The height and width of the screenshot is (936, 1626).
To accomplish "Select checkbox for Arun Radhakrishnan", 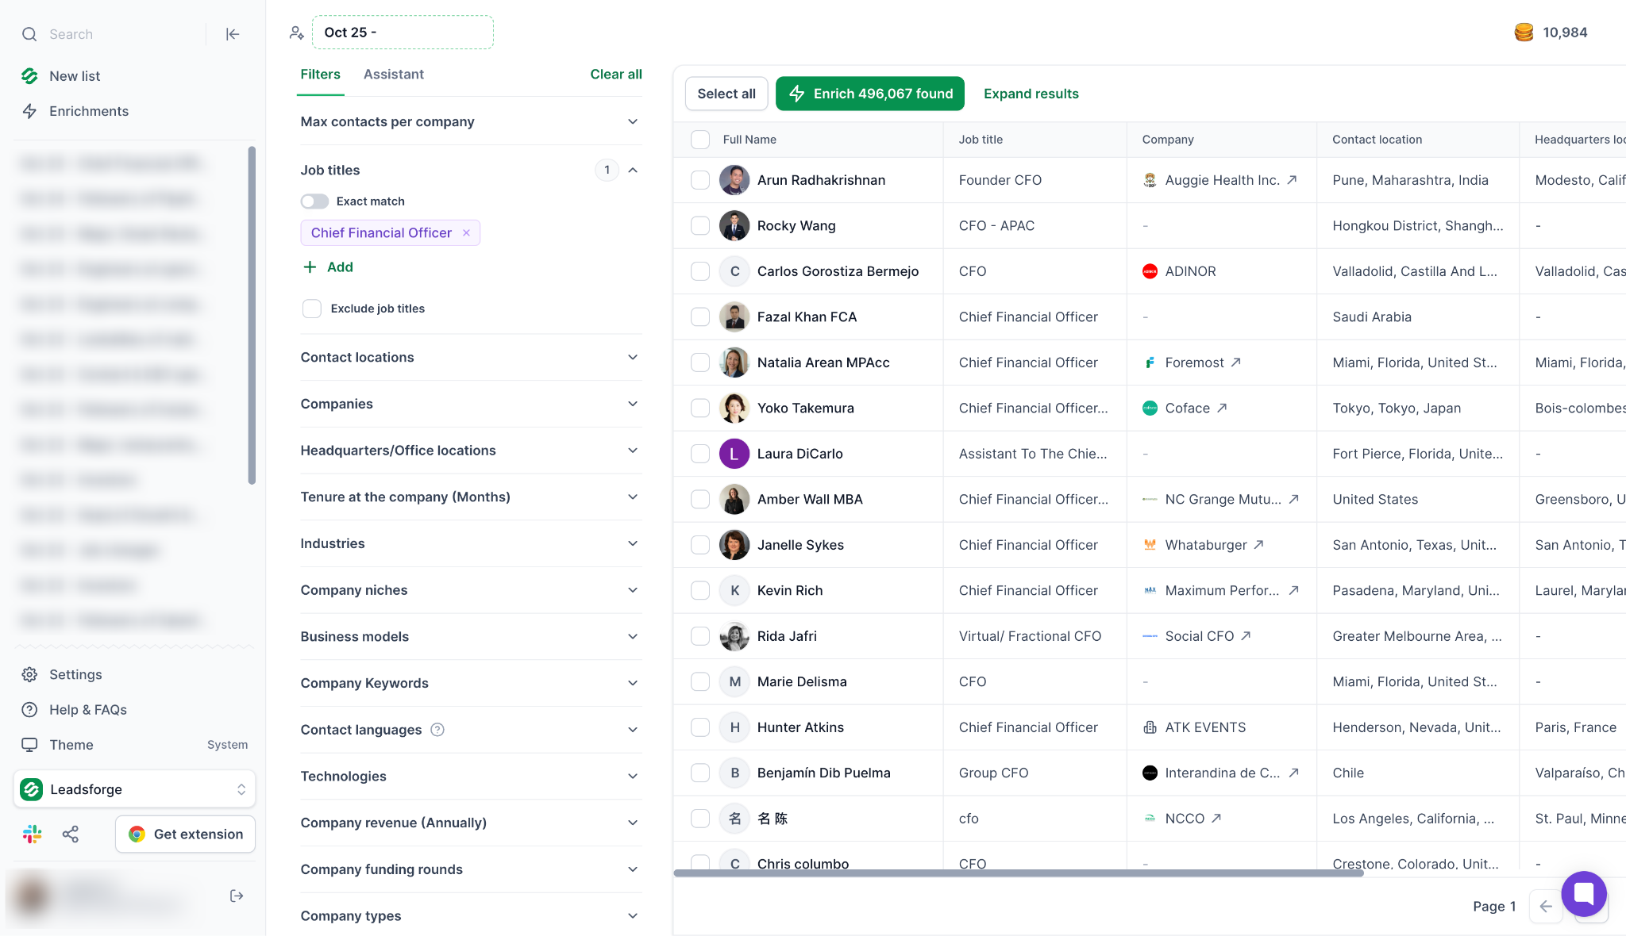I will [700, 180].
